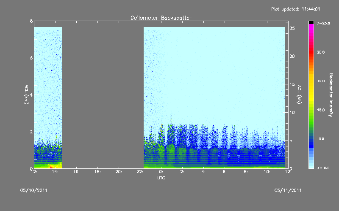Click the '8:' UTC tick label
The height and width of the screenshot is (211, 339).
point(246,172)
